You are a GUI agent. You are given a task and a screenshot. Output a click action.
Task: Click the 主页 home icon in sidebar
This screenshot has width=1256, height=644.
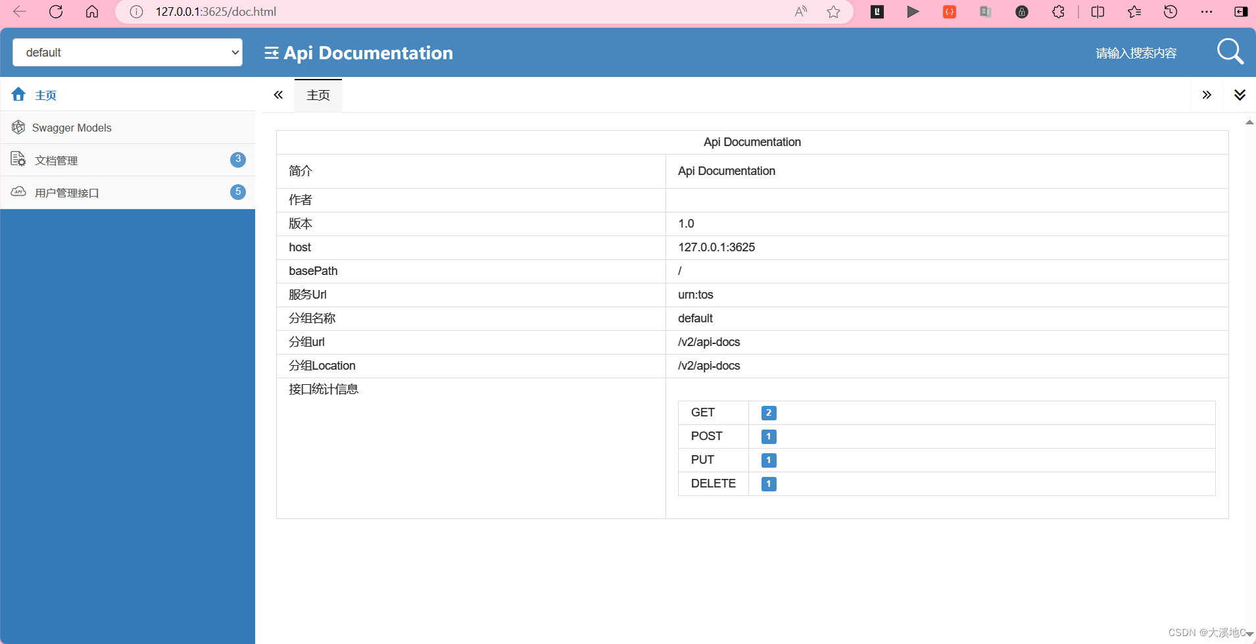pyautogui.click(x=18, y=94)
